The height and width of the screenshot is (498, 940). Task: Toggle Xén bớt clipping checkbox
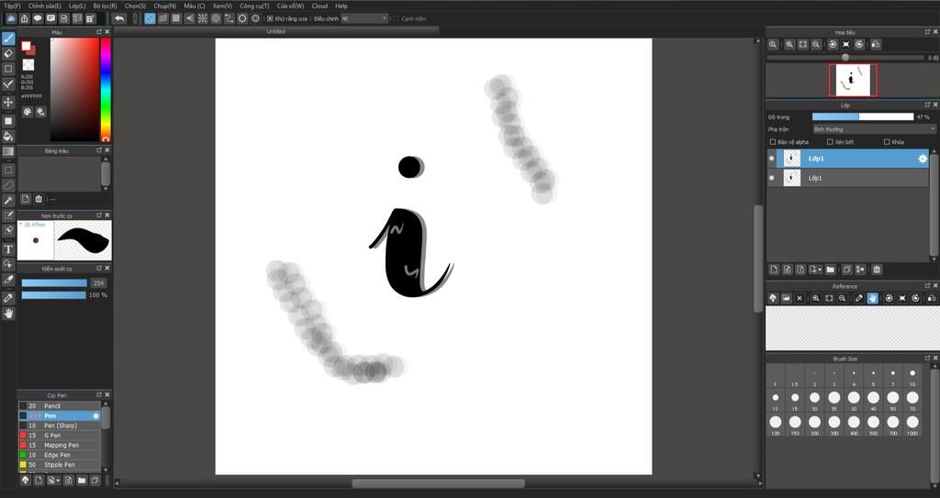[x=830, y=142]
